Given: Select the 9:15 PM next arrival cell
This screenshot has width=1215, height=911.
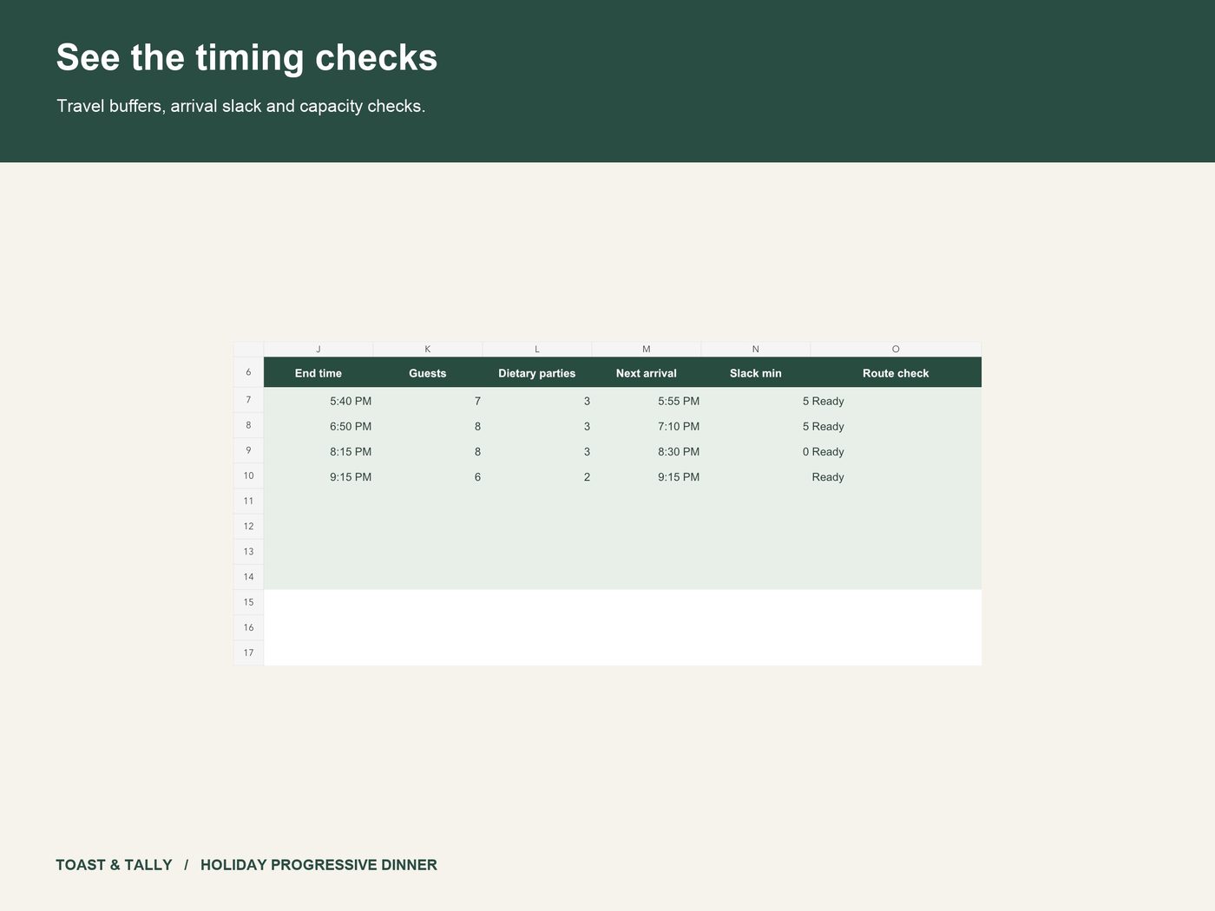Looking at the screenshot, I should [x=647, y=476].
